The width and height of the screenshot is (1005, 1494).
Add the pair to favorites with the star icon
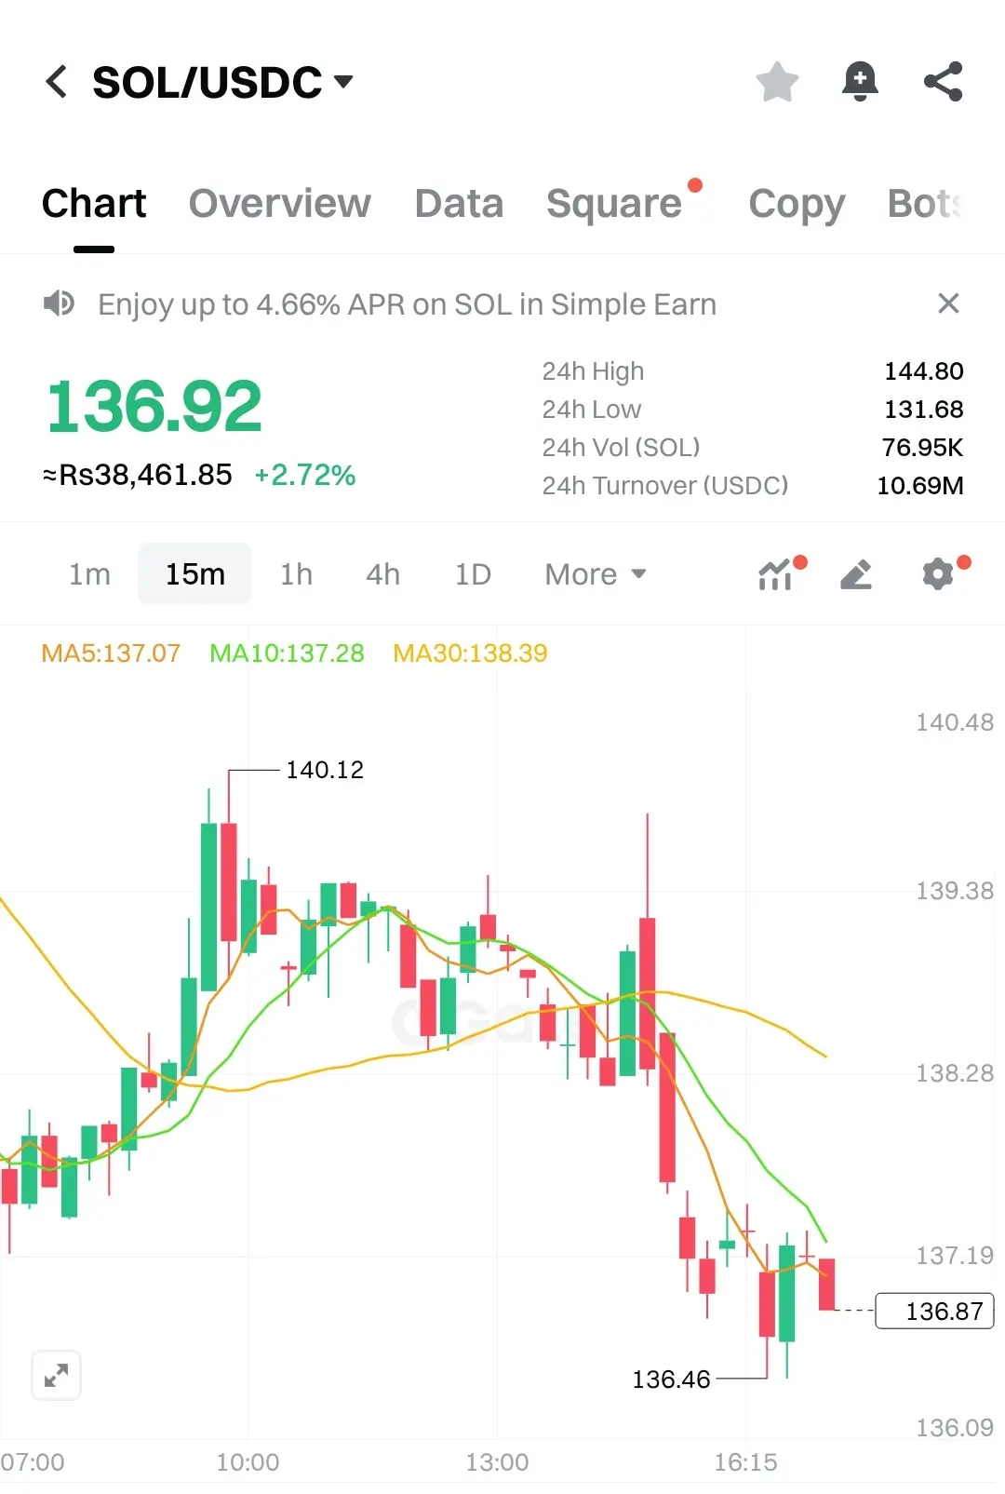pos(777,82)
